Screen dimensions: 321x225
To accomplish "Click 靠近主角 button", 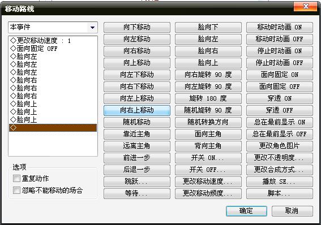I will coord(137,134).
